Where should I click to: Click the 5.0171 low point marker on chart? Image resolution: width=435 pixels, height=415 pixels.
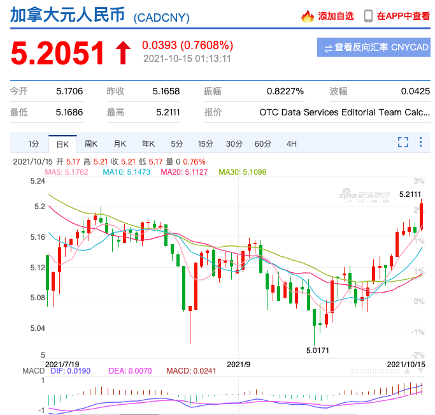click(318, 350)
